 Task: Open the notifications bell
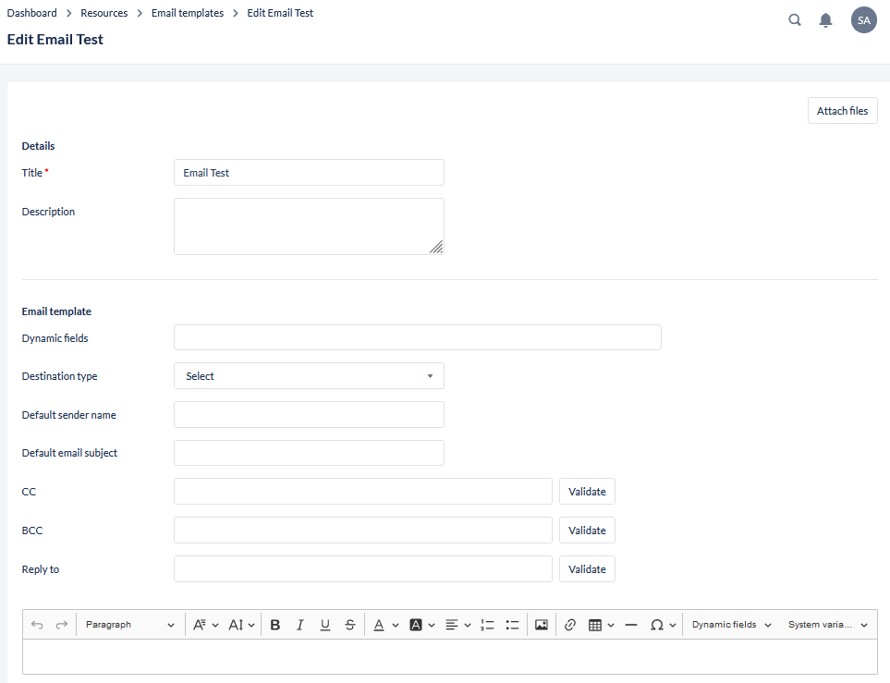coord(826,20)
